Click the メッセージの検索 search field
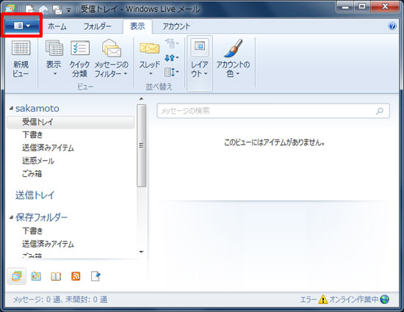404x312 pixels. point(273,111)
